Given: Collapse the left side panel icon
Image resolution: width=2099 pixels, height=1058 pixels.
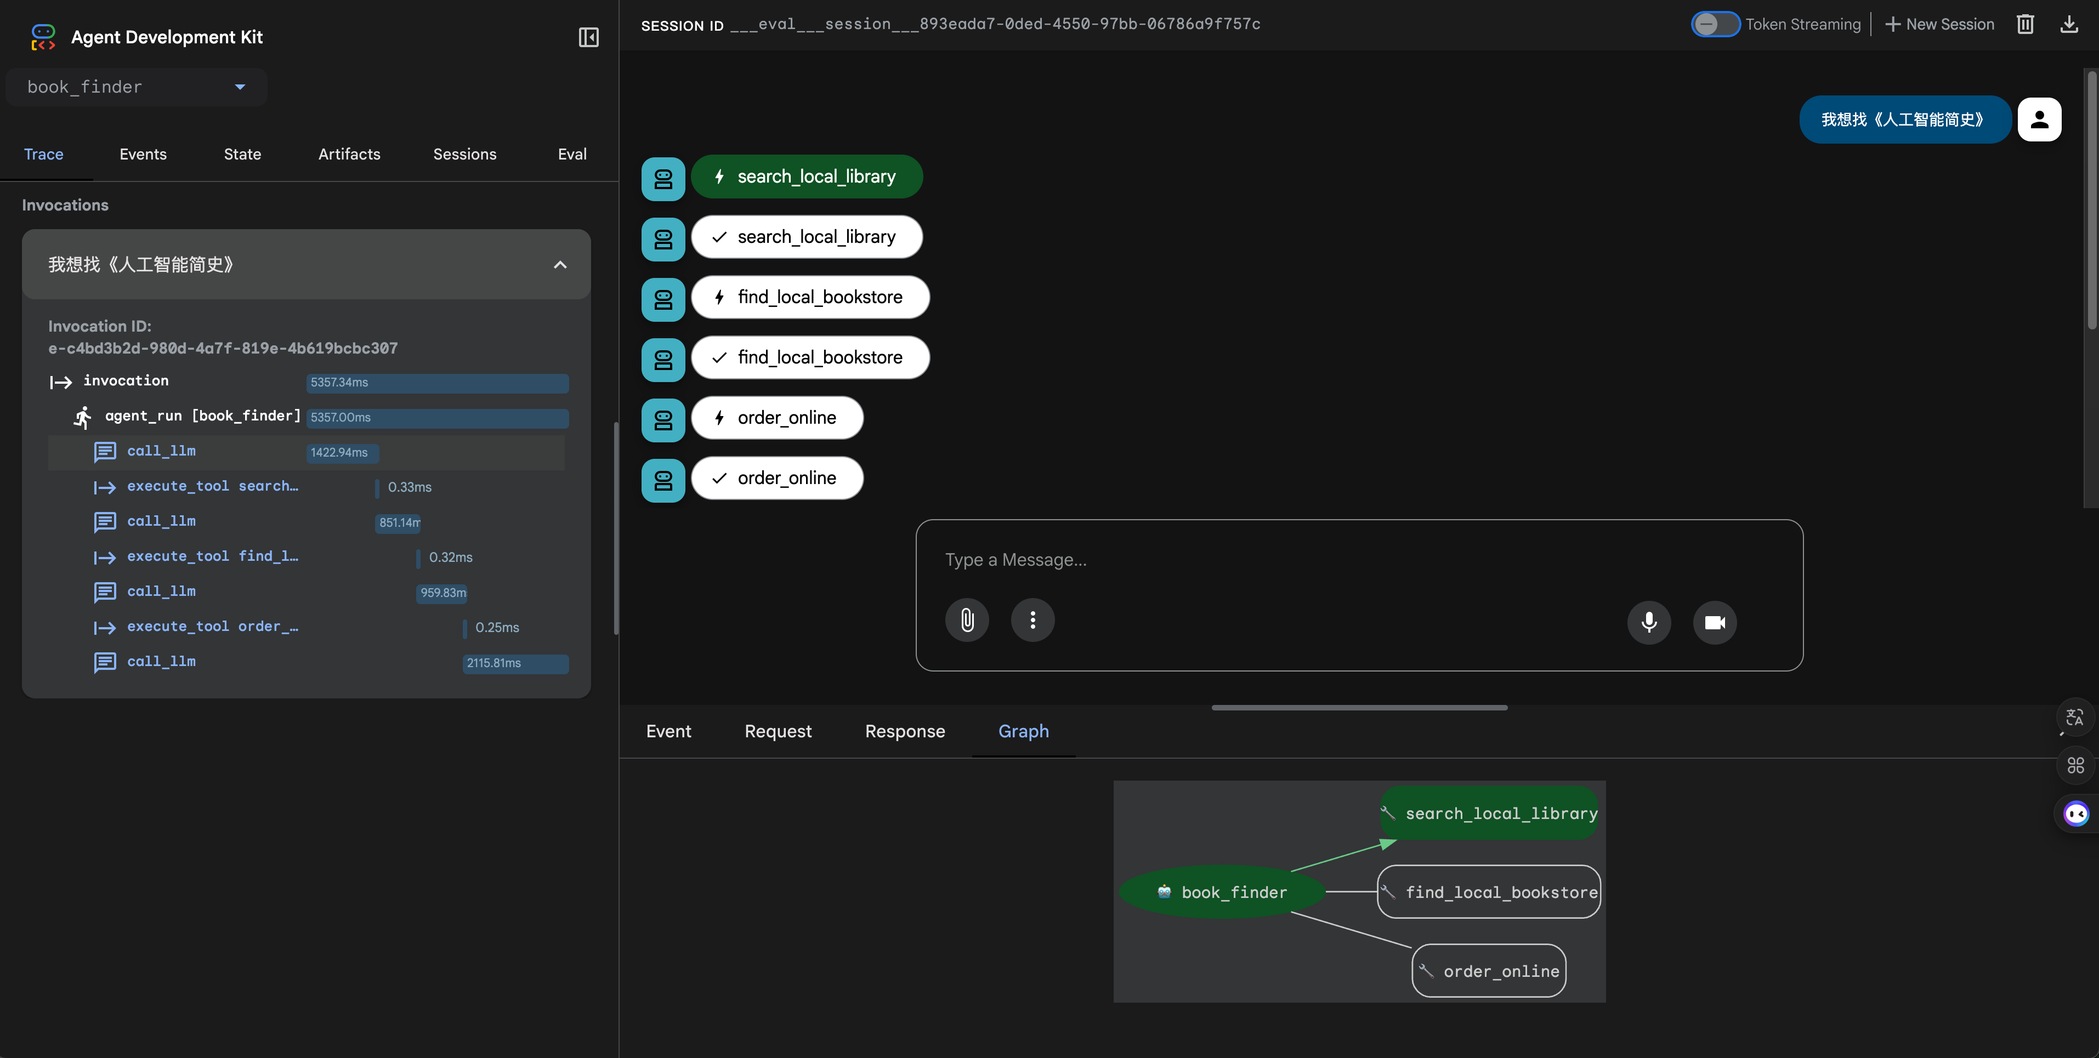Looking at the screenshot, I should [x=588, y=37].
